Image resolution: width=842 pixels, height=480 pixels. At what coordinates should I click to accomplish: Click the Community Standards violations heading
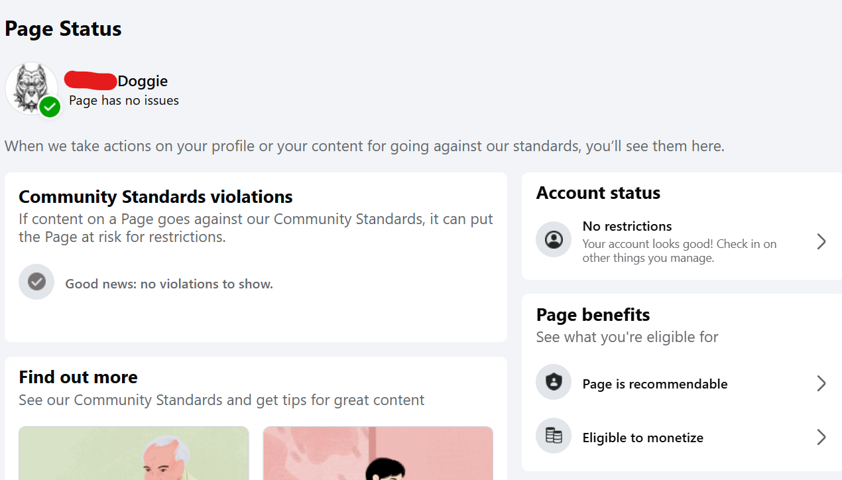[156, 197]
